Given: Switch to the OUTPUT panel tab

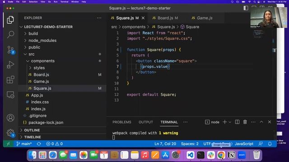Looking at the screenshot, I should pos(145,122).
